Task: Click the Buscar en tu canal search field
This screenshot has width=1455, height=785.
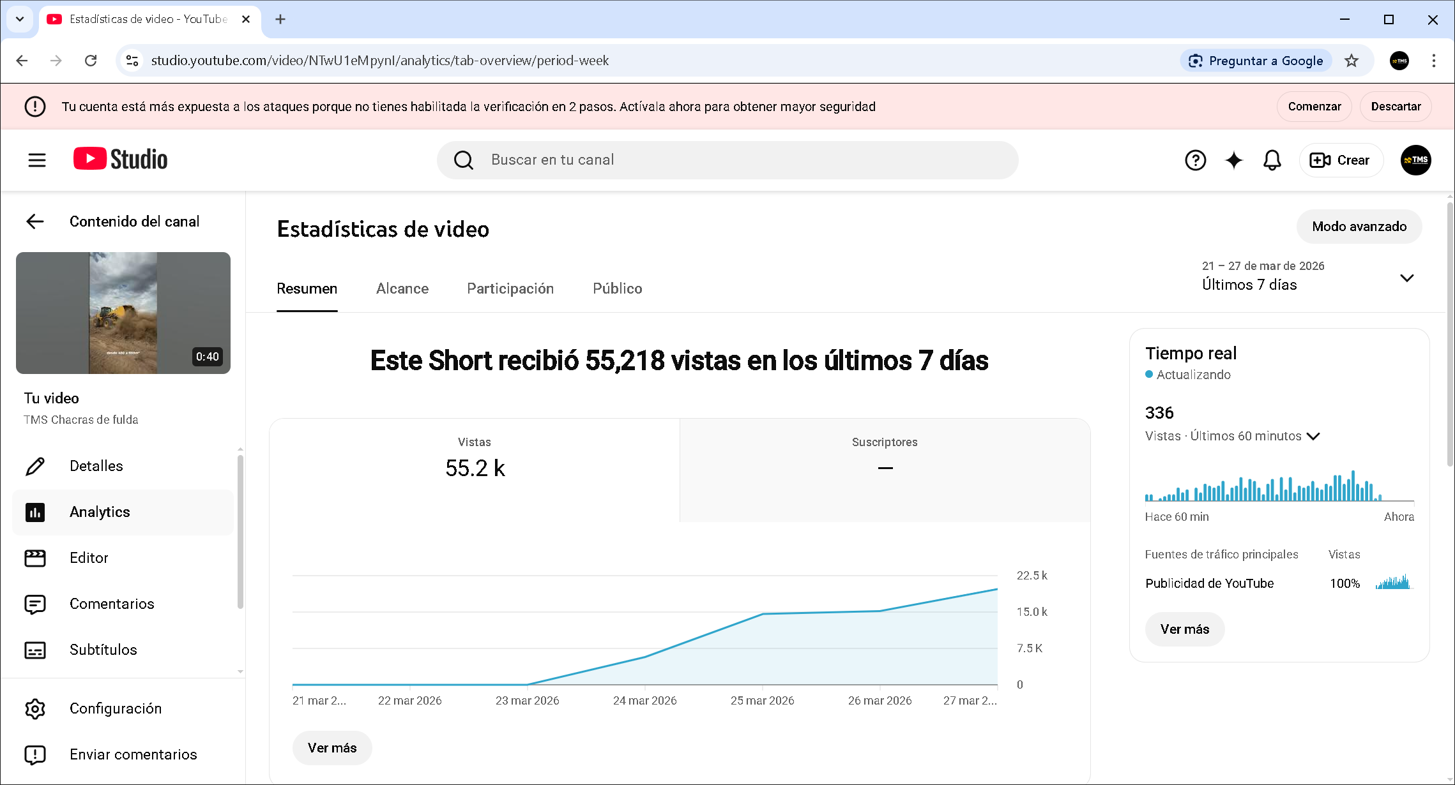Action: (x=727, y=160)
